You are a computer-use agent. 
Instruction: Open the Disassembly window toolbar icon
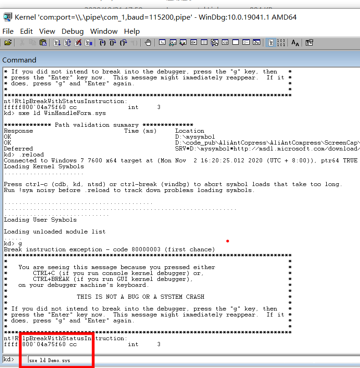225,42
